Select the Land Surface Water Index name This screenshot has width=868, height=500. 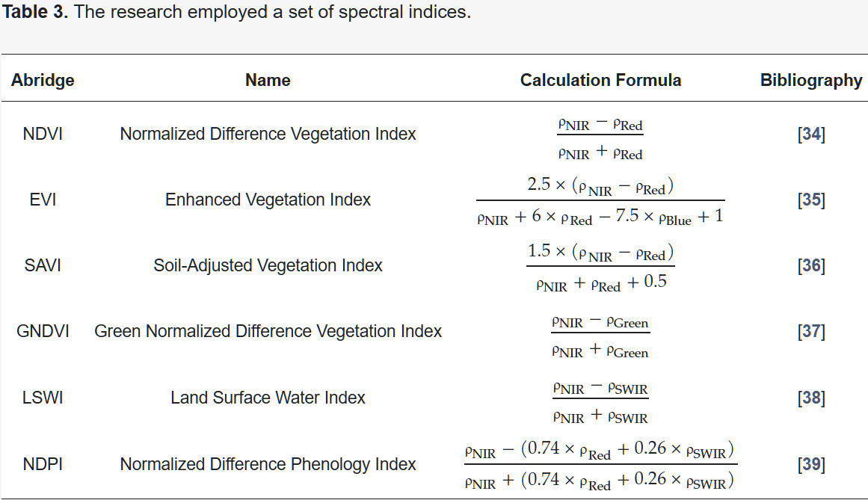tap(268, 398)
